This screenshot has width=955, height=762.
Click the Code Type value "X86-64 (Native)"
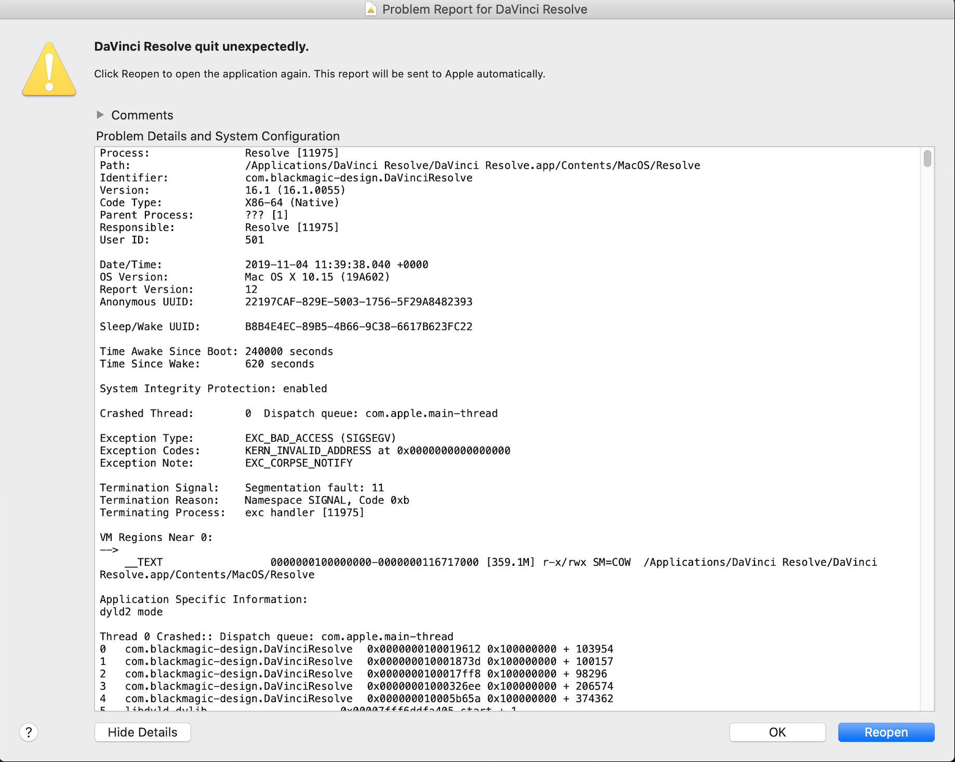coord(292,202)
